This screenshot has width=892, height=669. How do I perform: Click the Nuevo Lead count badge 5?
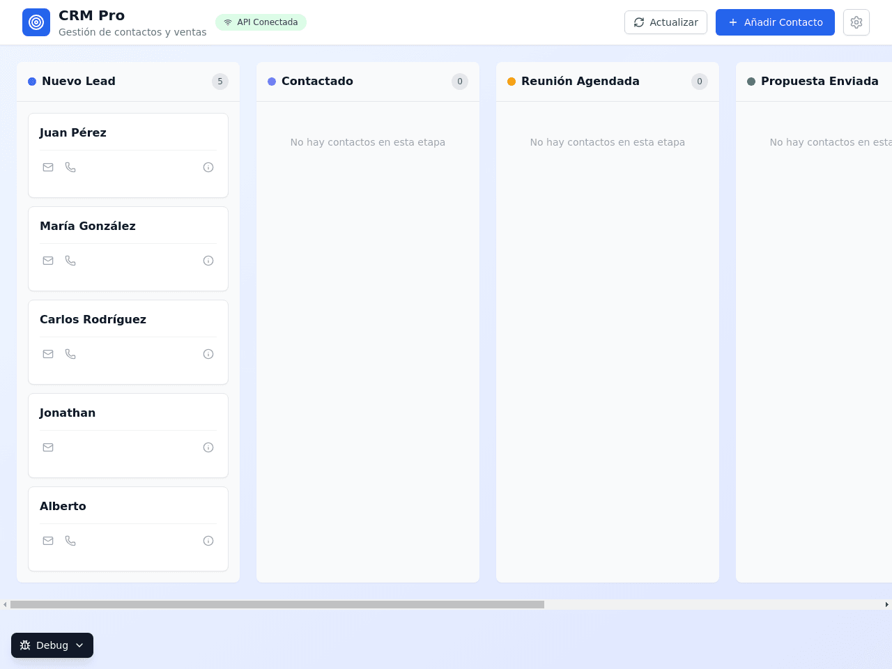(220, 82)
